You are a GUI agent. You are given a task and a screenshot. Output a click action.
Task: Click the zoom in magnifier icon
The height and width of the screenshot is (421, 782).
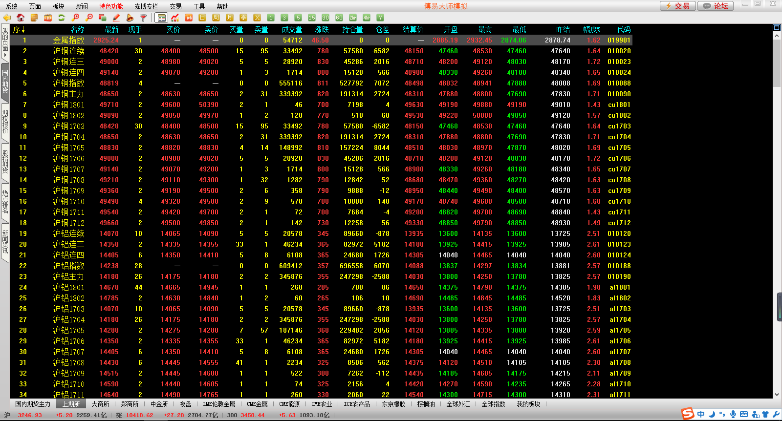pyautogui.click(x=76, y=18)
